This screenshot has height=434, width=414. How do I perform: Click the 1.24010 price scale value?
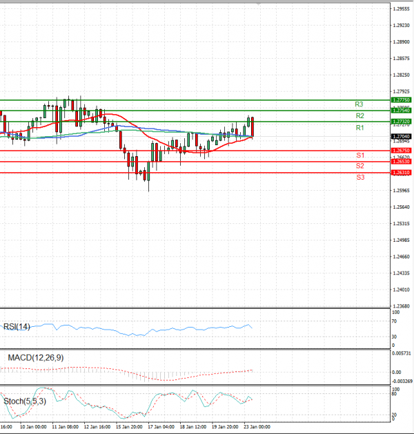(x=402, y=290)
